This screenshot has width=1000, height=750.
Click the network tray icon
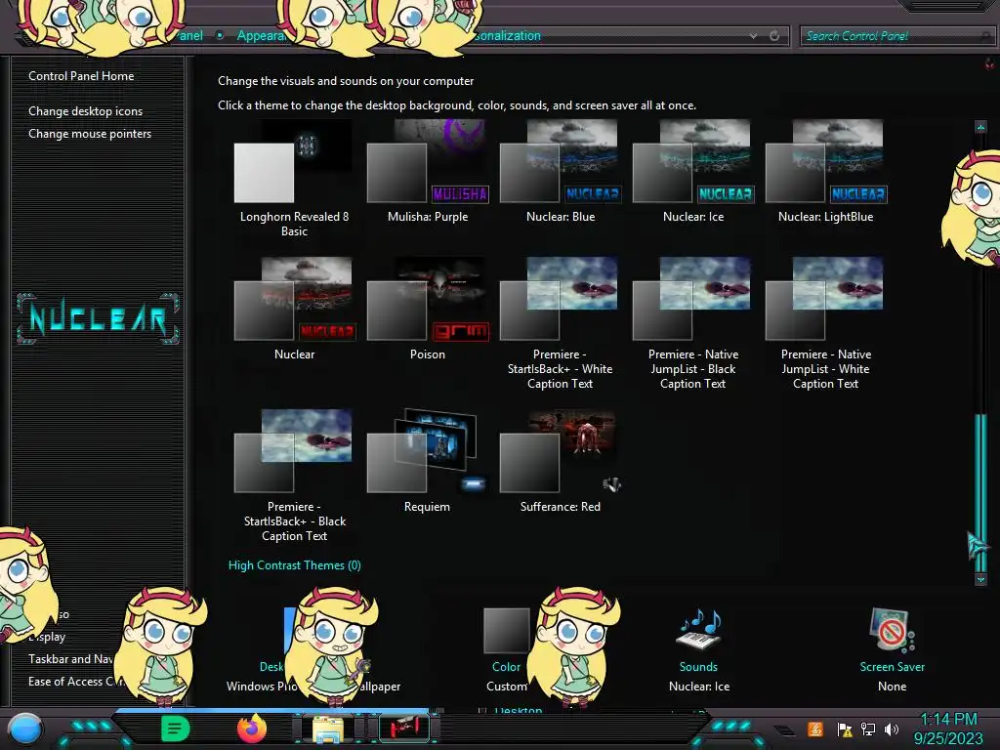868,729
